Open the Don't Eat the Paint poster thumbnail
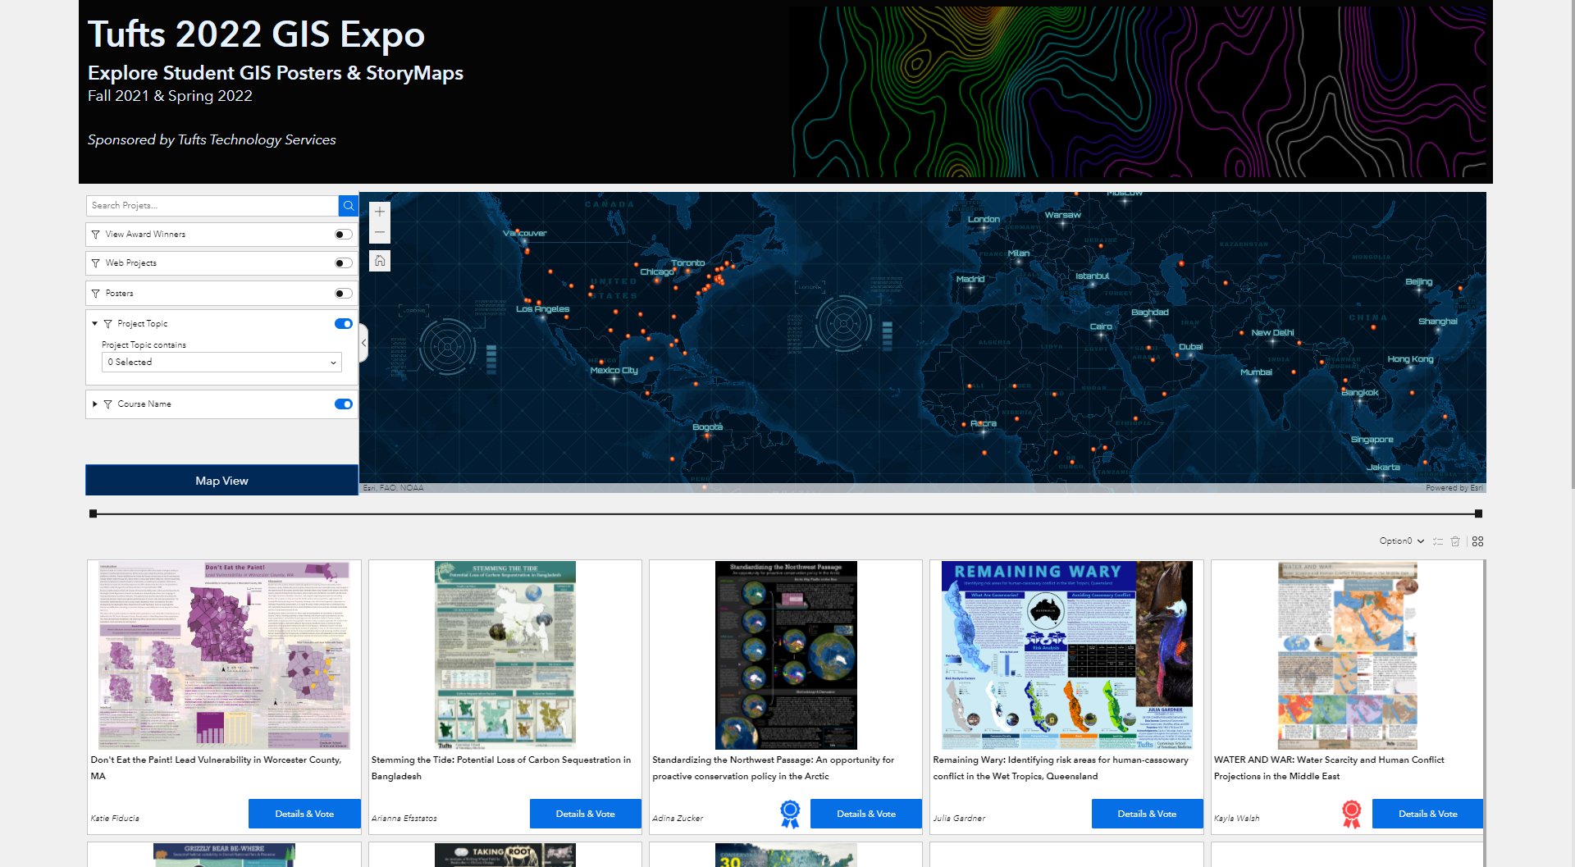Viewport: 1575px width, 867px height. tap(224, 655)
